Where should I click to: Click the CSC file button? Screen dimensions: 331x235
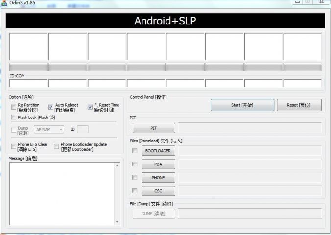[158, 191]
